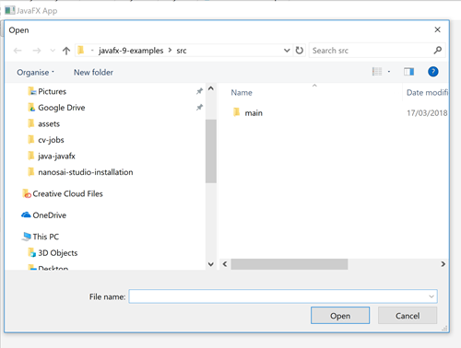Sort by the Name column header
This screenshot has width=461, height=348.
coord(242,93)
